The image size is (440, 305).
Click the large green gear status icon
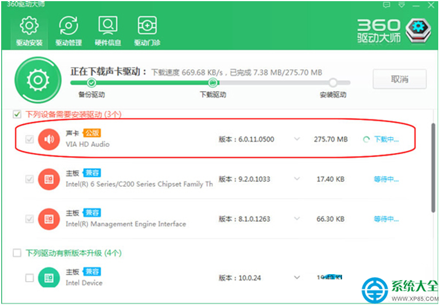point(38,80)
